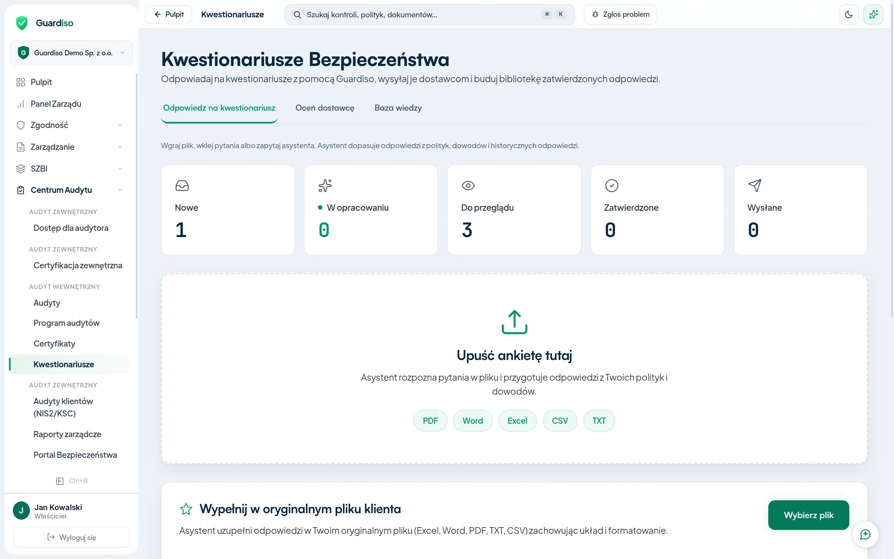Click the Nowe inbox icon
The width and height of the screenshot is (894, 559).
coord(182,186)
